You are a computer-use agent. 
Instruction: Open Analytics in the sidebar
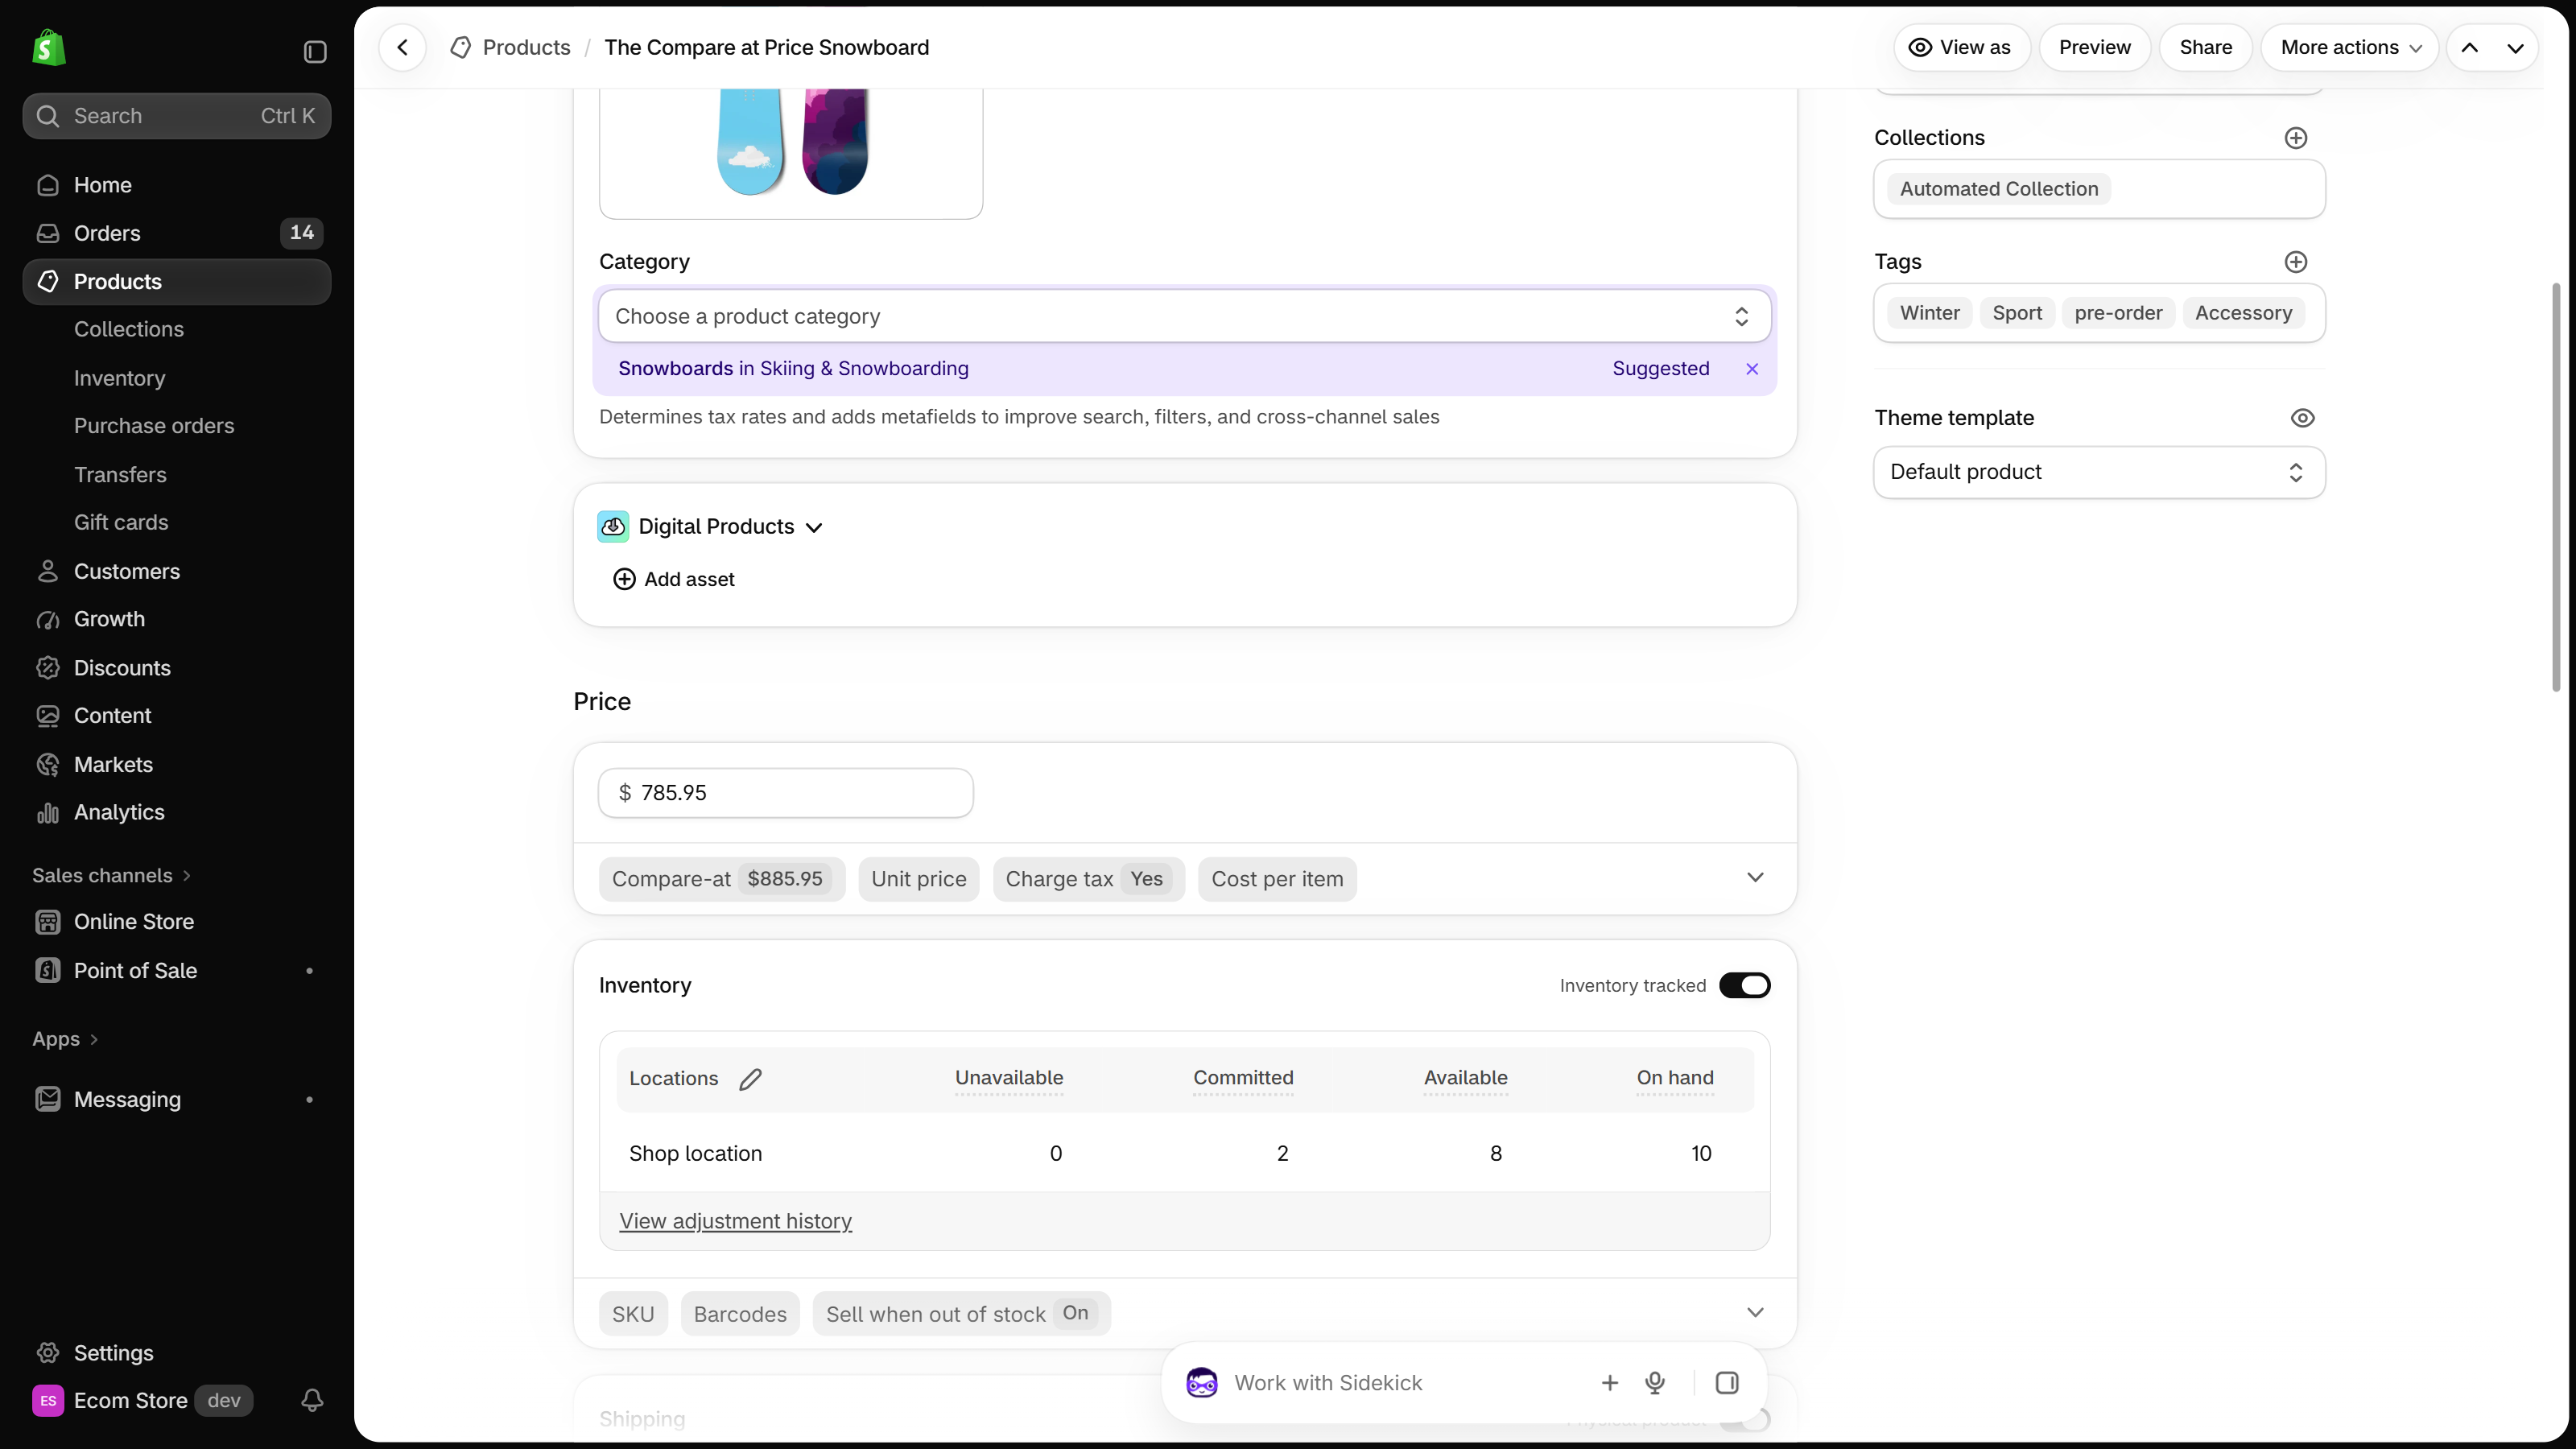pyautogui.click(x=177, y=812)
